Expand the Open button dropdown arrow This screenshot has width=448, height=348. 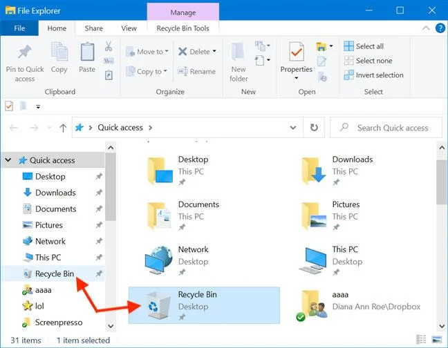[x=331, y=46]
